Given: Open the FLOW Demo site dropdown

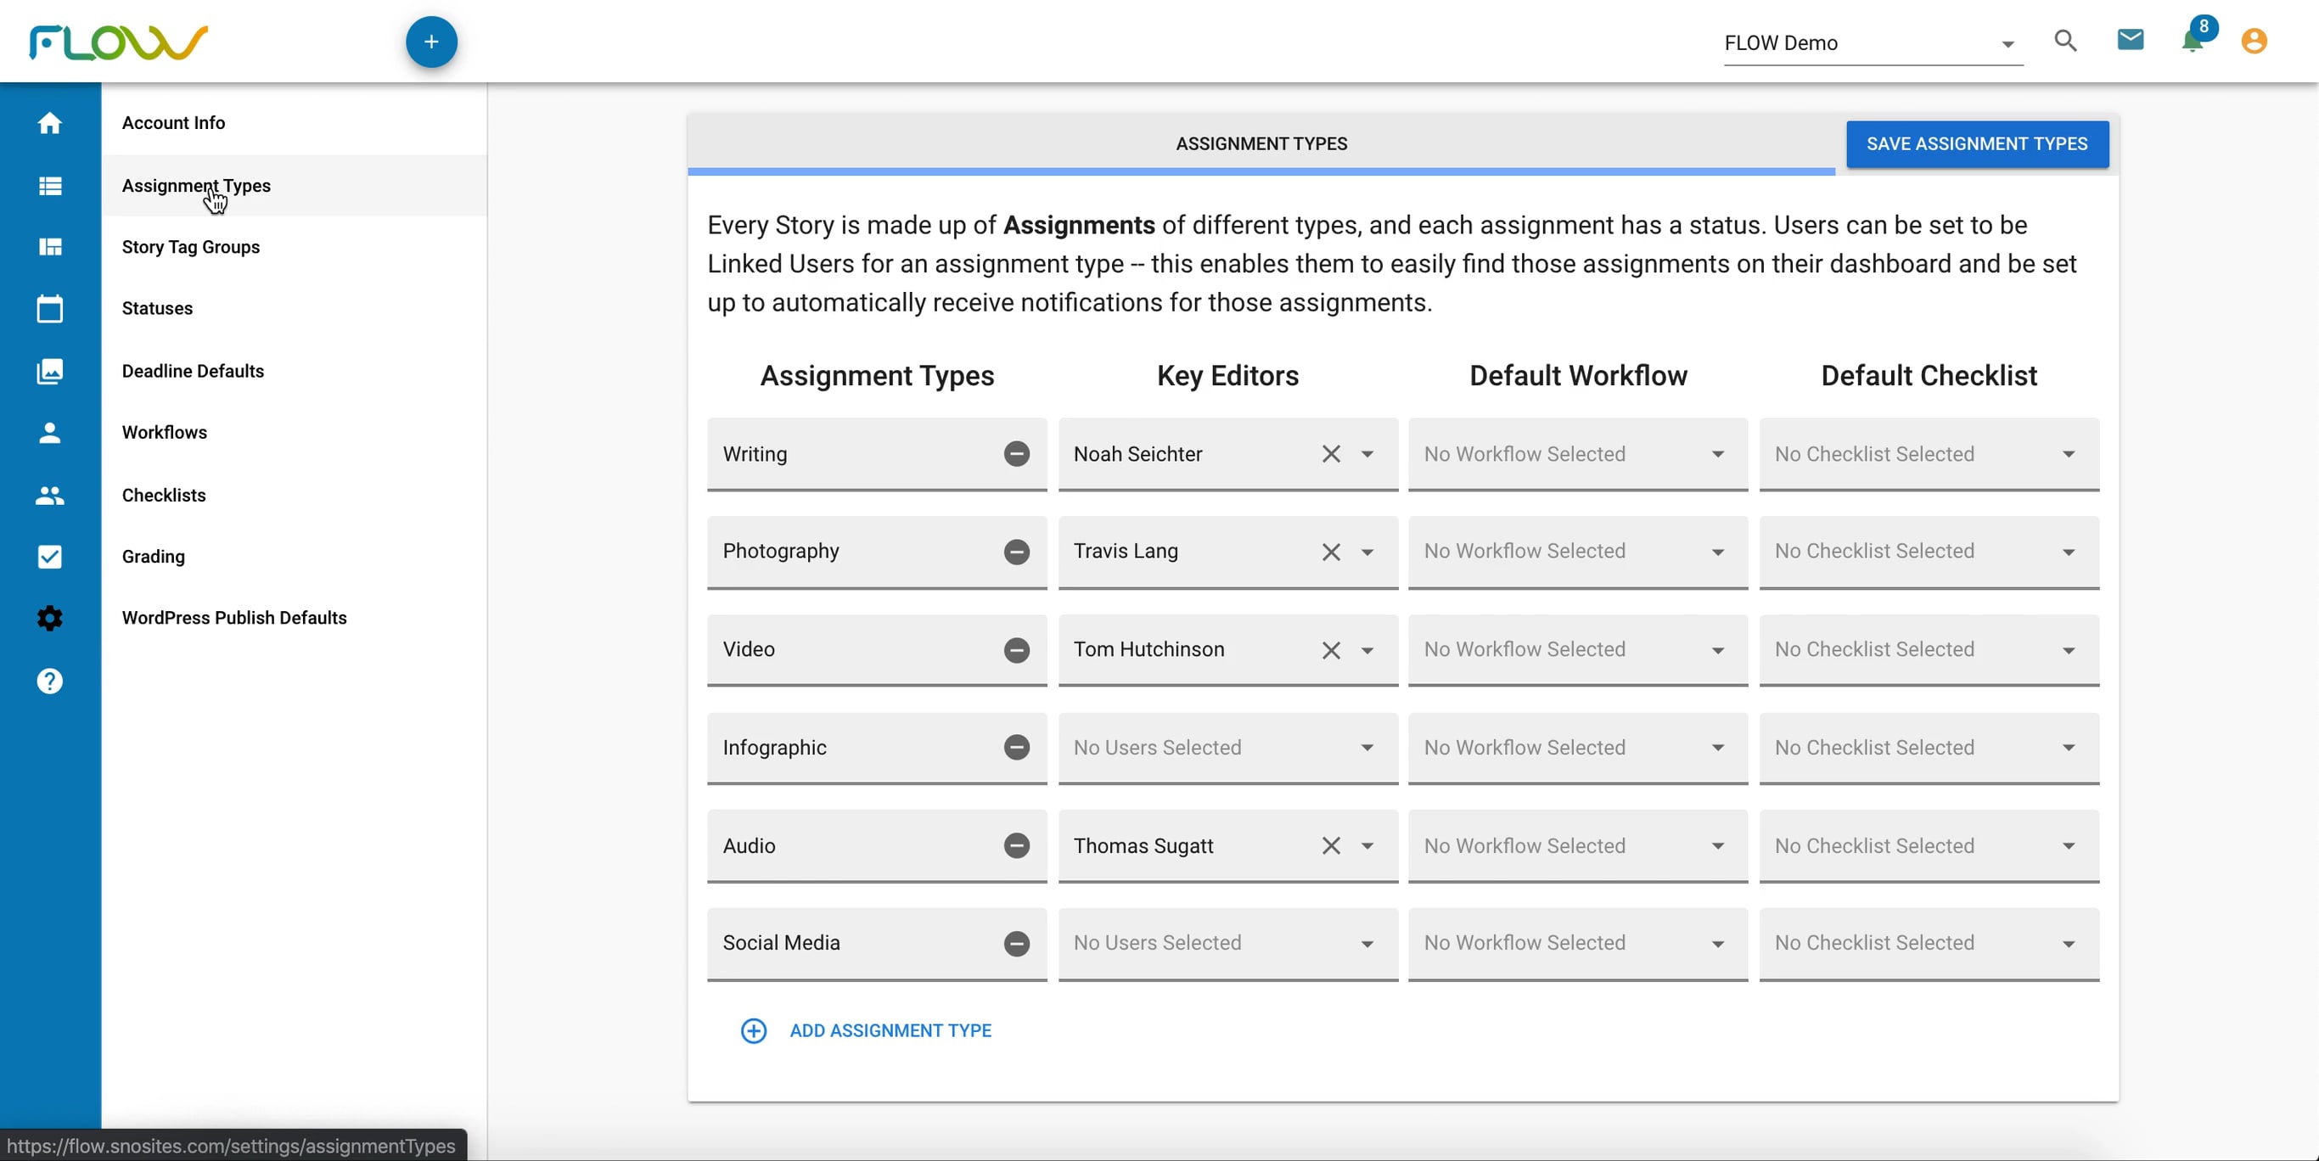Looking at the screenshot, I should pos(2007,42).
